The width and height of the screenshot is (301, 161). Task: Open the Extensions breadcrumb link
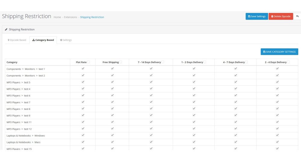(x=70, y=17)
